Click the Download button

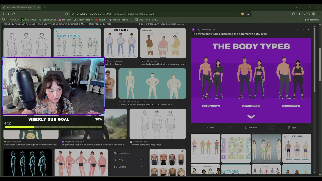(251, 127)
